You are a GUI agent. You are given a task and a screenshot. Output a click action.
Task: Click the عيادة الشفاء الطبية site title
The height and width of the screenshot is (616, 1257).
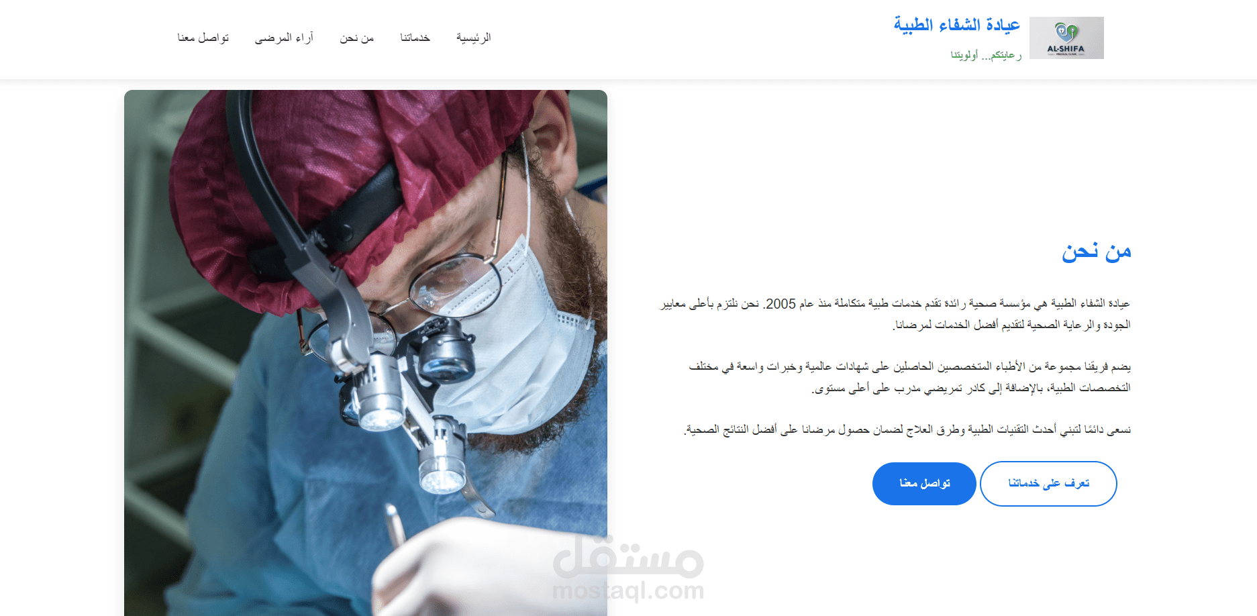pyautogui.click(x=956, y=25)
